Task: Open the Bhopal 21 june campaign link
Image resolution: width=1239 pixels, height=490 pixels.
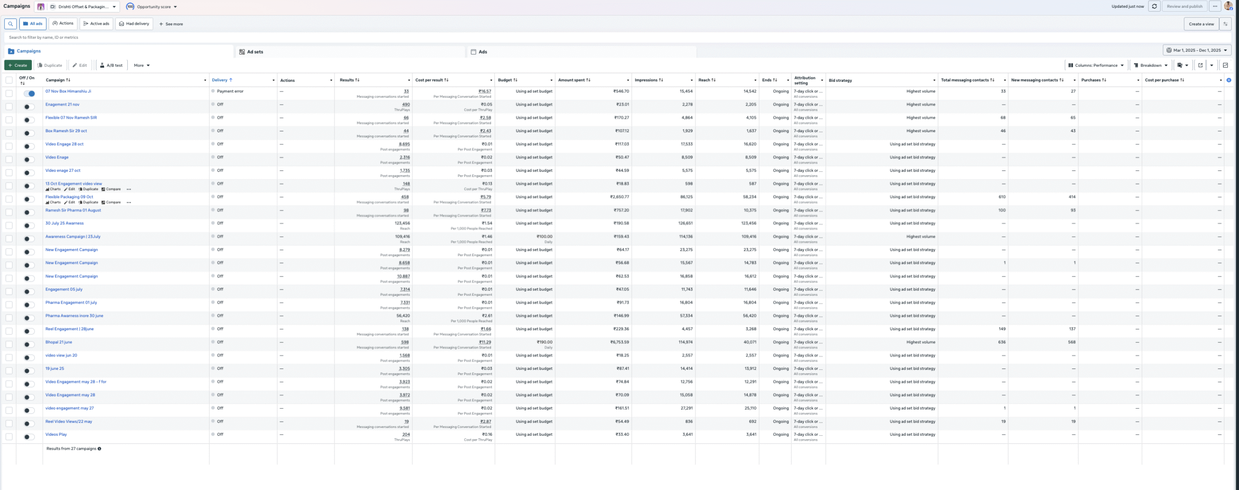Action: coord(59,342)
